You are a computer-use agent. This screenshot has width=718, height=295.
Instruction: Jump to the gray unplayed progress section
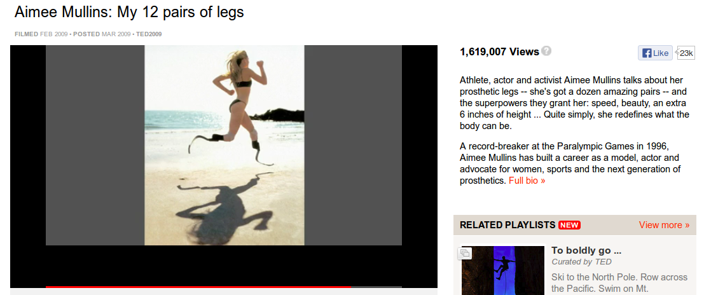click(x=376, y=287)
